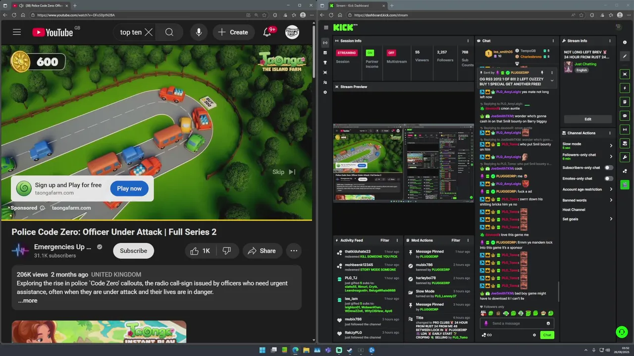Toggle the Partner Income ON badge
634x356 pixels.
(x=370, y=53)
